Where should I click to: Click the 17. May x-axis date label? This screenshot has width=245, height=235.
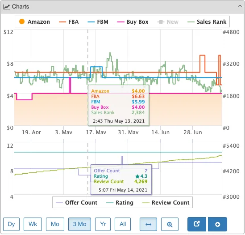(96, 132)
